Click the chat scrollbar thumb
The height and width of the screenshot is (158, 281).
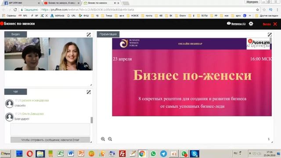point(92,120)
